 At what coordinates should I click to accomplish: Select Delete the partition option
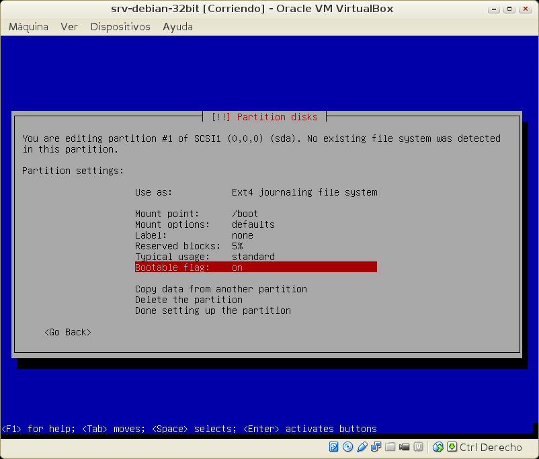189,300
